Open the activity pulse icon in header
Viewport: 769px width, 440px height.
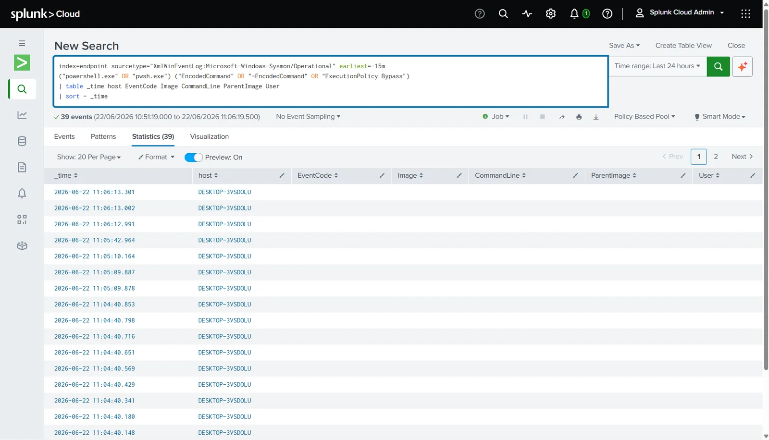[527, 13]
